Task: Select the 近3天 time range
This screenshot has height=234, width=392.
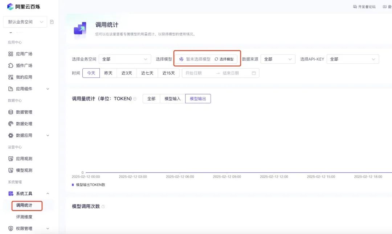Action: click(127, 73)
